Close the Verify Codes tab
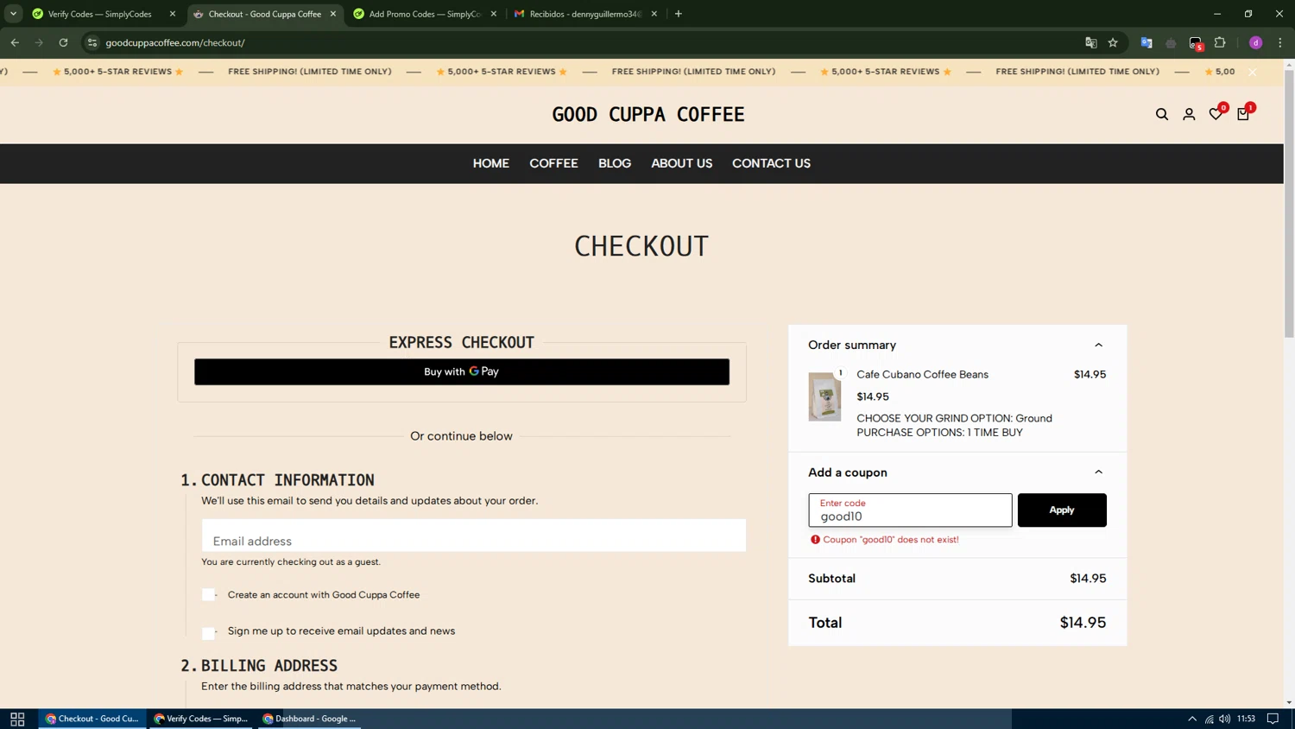 pyautogui.click(x=173, y=14)
